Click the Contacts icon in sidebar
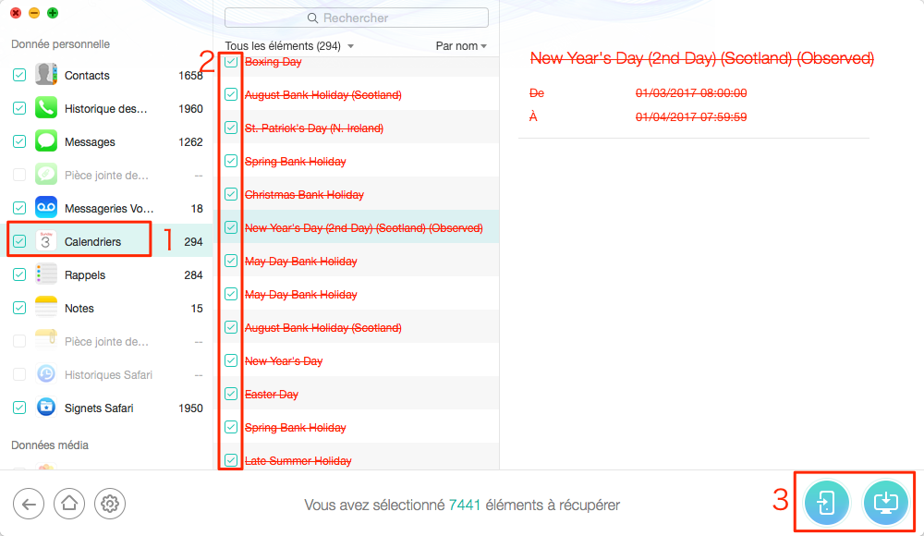This screenshot has height=536, width=924. click(x=46, y=75)
